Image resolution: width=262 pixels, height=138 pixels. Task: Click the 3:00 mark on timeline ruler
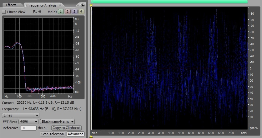point(151,133)
